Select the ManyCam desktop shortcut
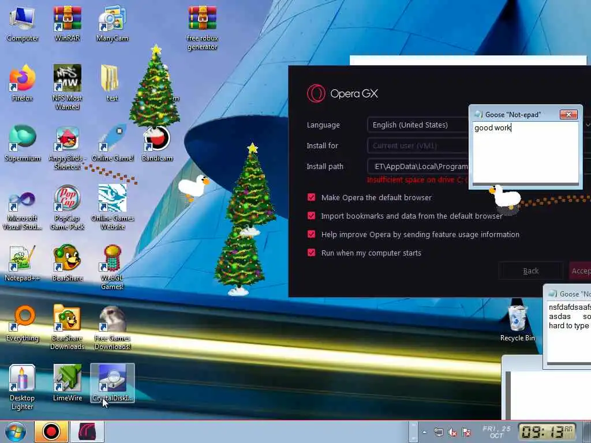Image resolution: width=591 pixels, height=443 pixels. (x=112, y=23)
